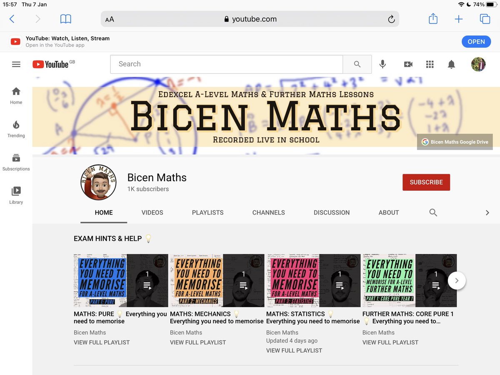Click the Safari forward arrow

coord(38,19)
